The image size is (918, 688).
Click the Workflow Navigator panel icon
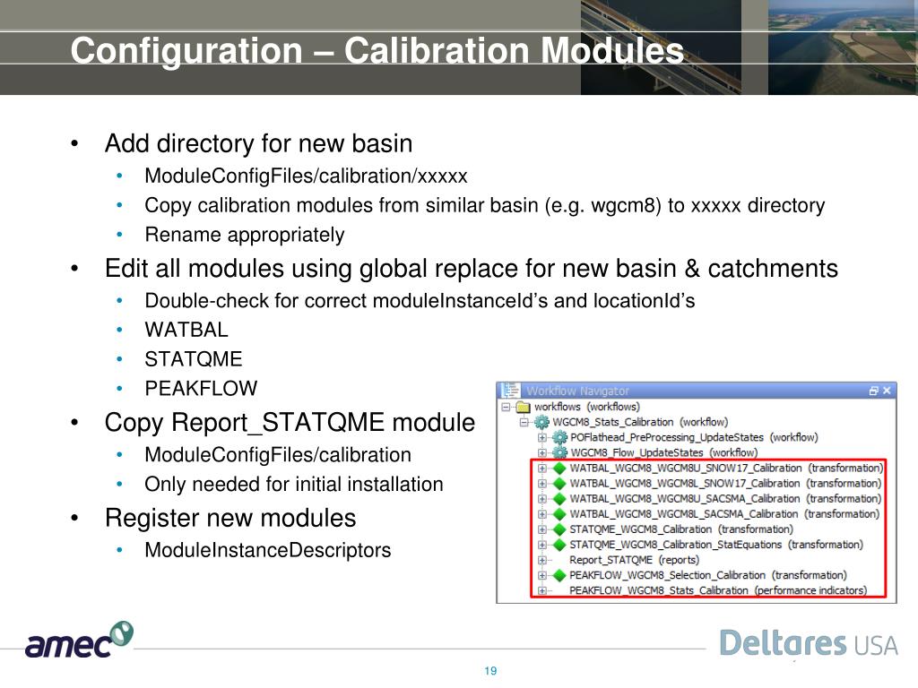tap(511, 391)
